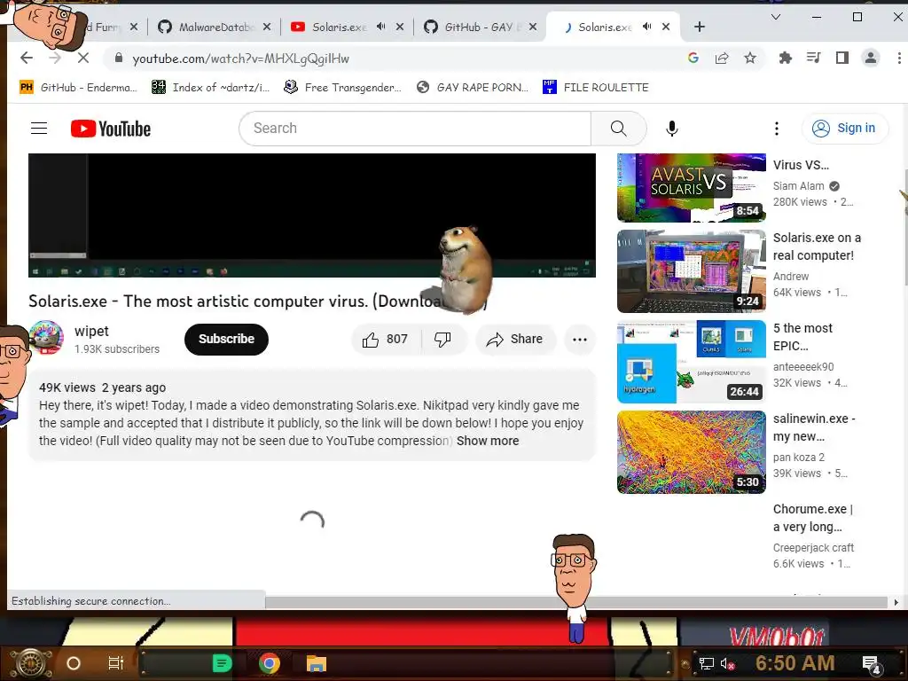The image size is (908, 681).
Task: Switch to first Solaris.exe YouTube tab
Action: pos(347,27)
